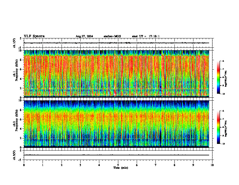Click the "3" tick on the time axis
This screenshot has width=239, height=185.
tap(80, 165)
